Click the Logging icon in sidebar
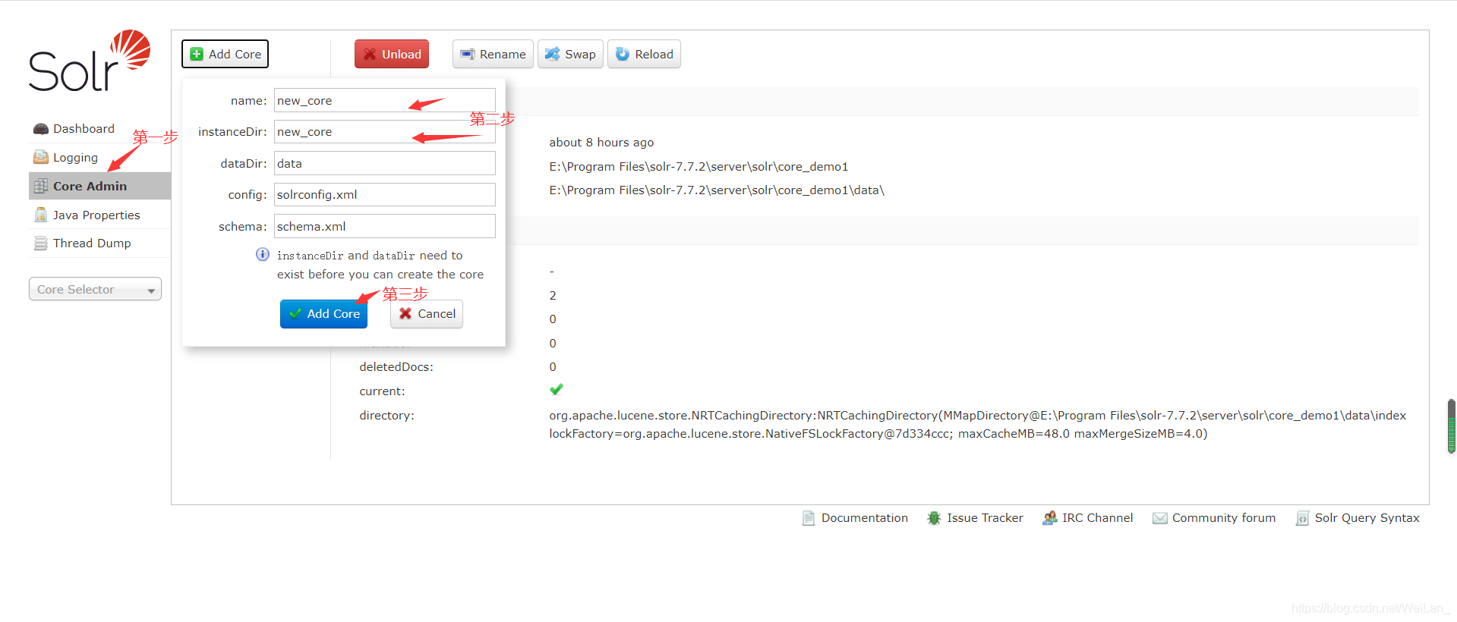The height and width of the screenshot is (622, 1457). pyautogui.click(x=41, y=157)
